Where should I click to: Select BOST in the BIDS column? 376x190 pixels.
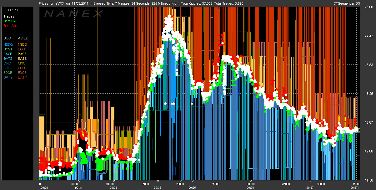(x=8, y=49)
